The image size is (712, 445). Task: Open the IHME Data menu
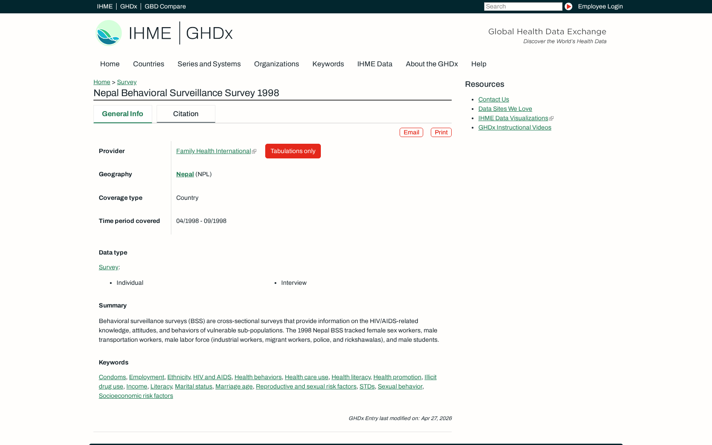tap(375, 64)
